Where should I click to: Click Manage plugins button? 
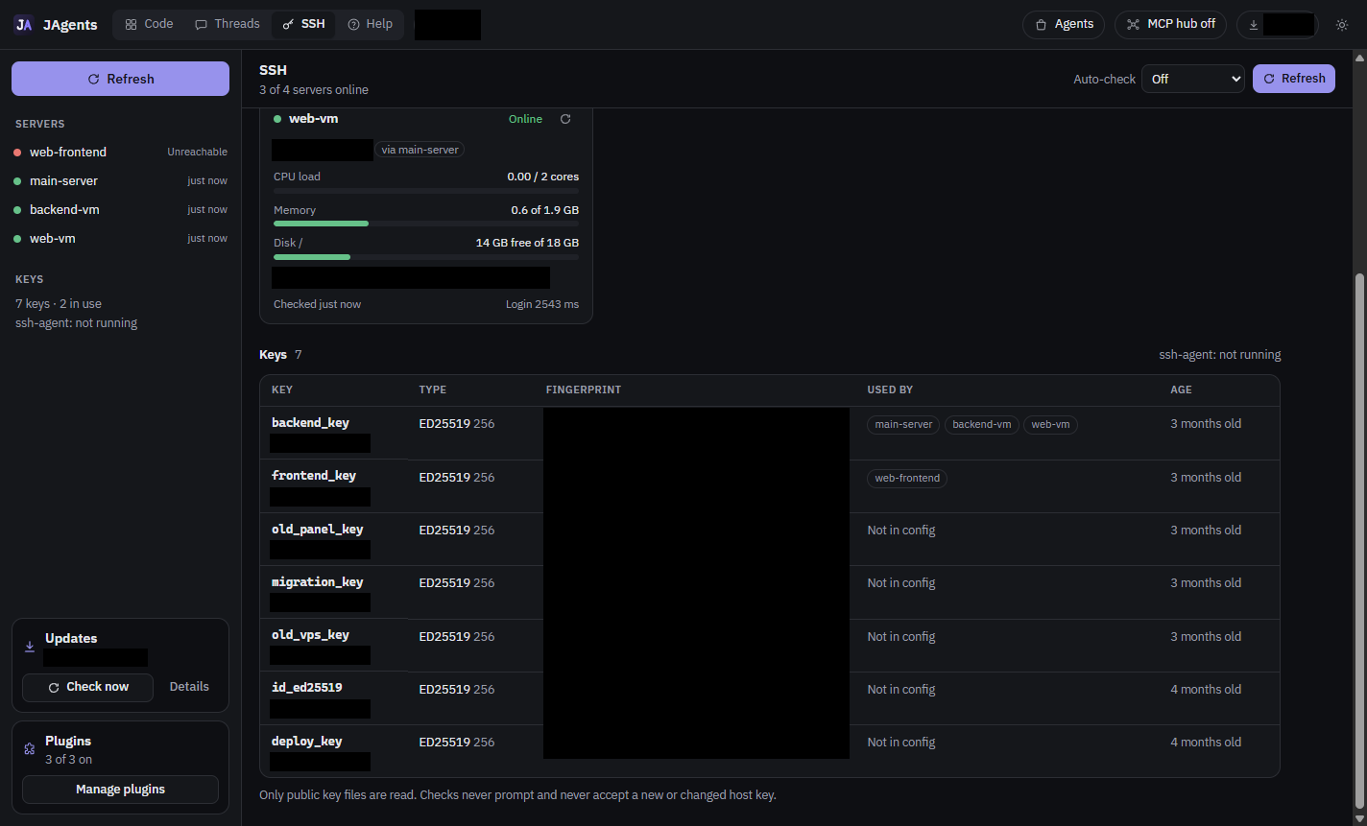tap(120, 790)
